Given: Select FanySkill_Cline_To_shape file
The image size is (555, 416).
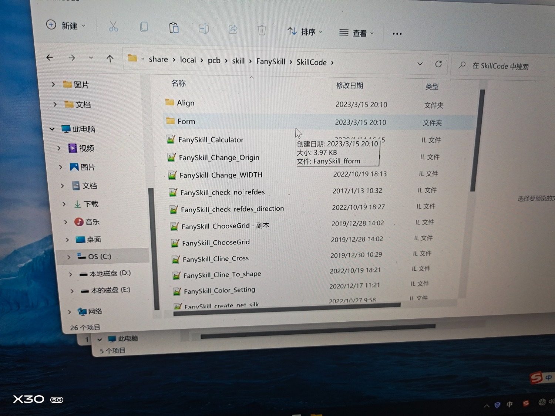Looking at the screenshot, I should (222, 275).
